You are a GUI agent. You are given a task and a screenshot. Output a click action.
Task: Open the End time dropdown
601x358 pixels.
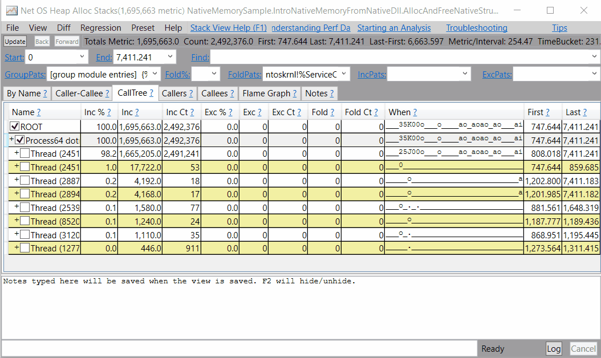click(x=170, y=57)
